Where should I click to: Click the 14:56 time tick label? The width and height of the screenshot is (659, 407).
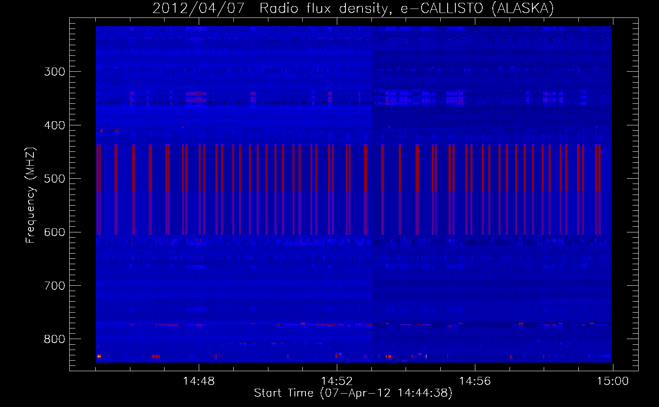coord(475,381)
